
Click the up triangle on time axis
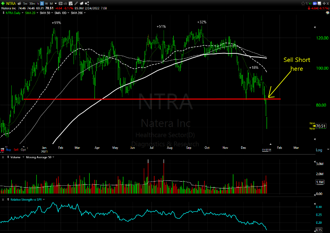click(271, 144)
